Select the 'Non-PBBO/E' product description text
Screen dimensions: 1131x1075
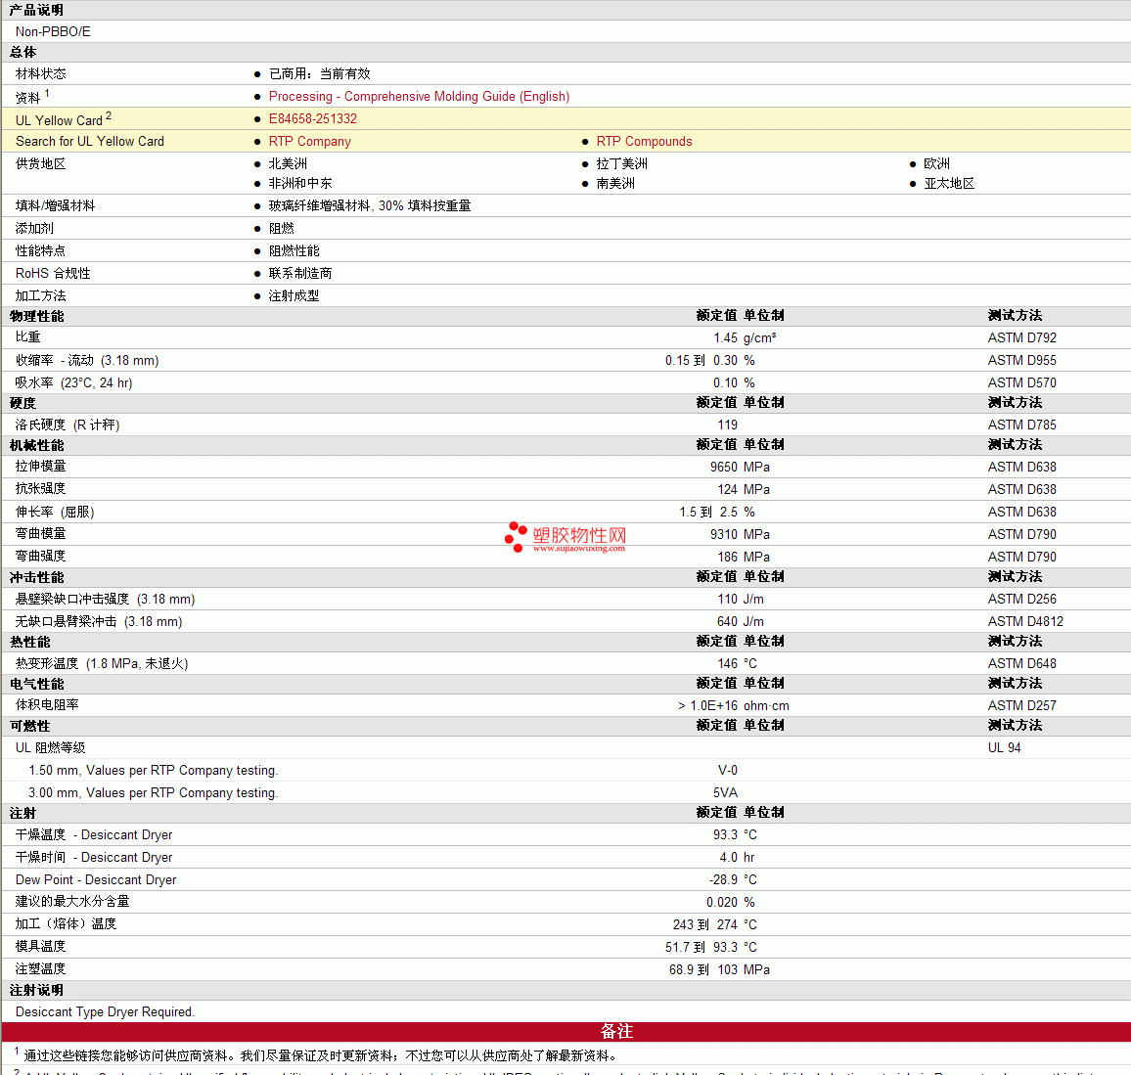[x=54, y=31]
